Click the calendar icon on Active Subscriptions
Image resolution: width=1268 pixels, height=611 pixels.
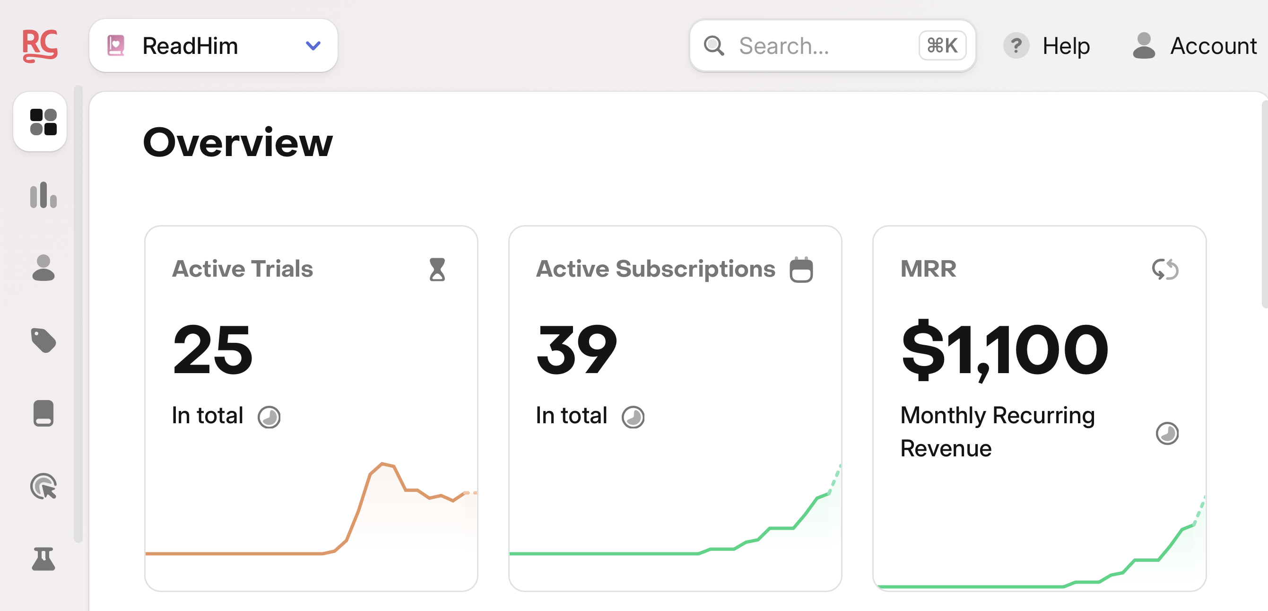[801, 269]
